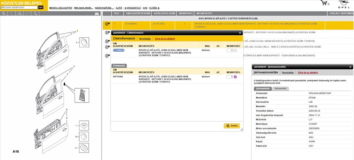
Task: Go to previous page with VISSZAFELÉ
Action: 132,8
